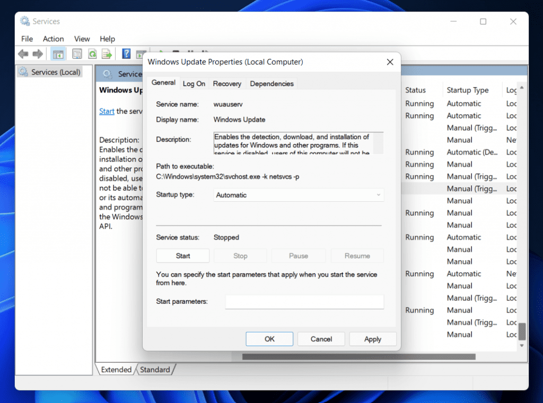Click the Start service link
Viewport: 543px width, 403px height.
107,111
